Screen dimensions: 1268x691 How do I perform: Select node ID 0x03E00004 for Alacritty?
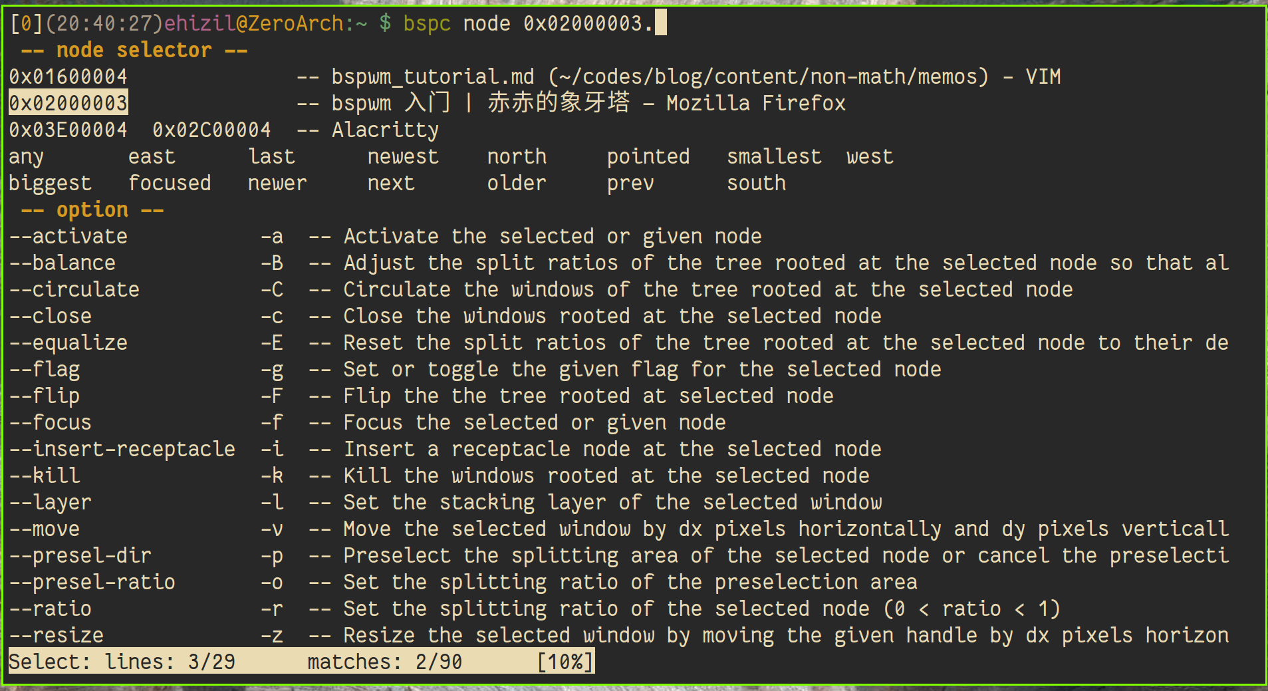pos(68,130)
